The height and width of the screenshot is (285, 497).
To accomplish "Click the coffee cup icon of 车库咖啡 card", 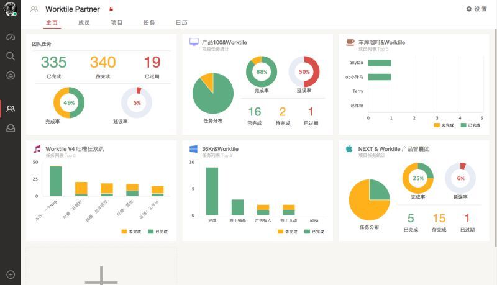I will click(350, 42).
